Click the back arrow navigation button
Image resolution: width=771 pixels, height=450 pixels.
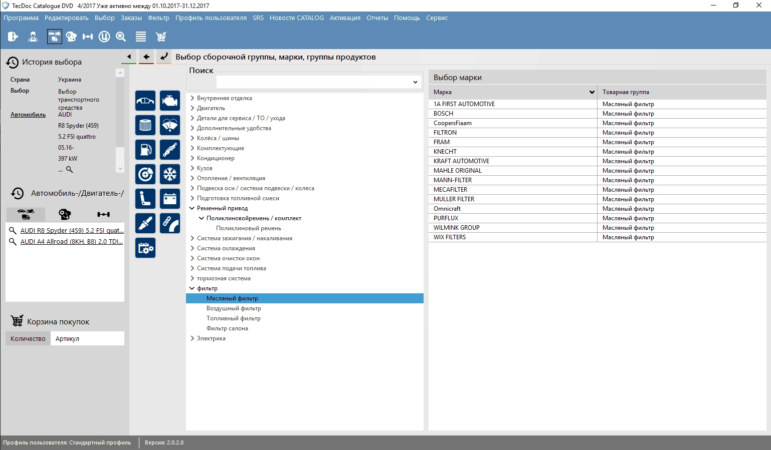[x=146, y=57]
